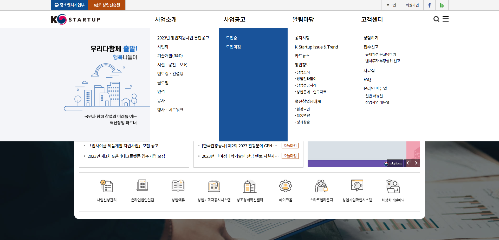Screen dimensions: 499x240
Task: Open 중소벤처기업부 top tab
Action: (x=69, y=5)
